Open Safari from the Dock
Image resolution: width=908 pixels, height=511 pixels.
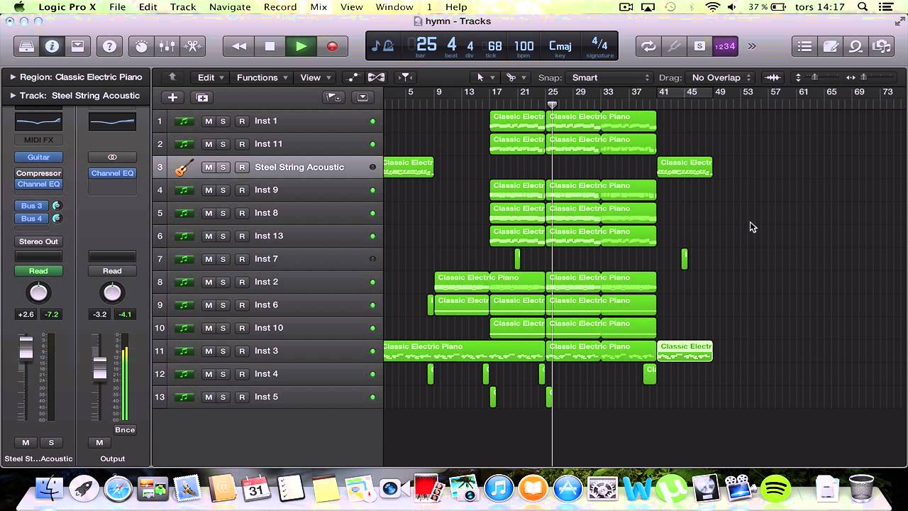(x=118, y=488)
